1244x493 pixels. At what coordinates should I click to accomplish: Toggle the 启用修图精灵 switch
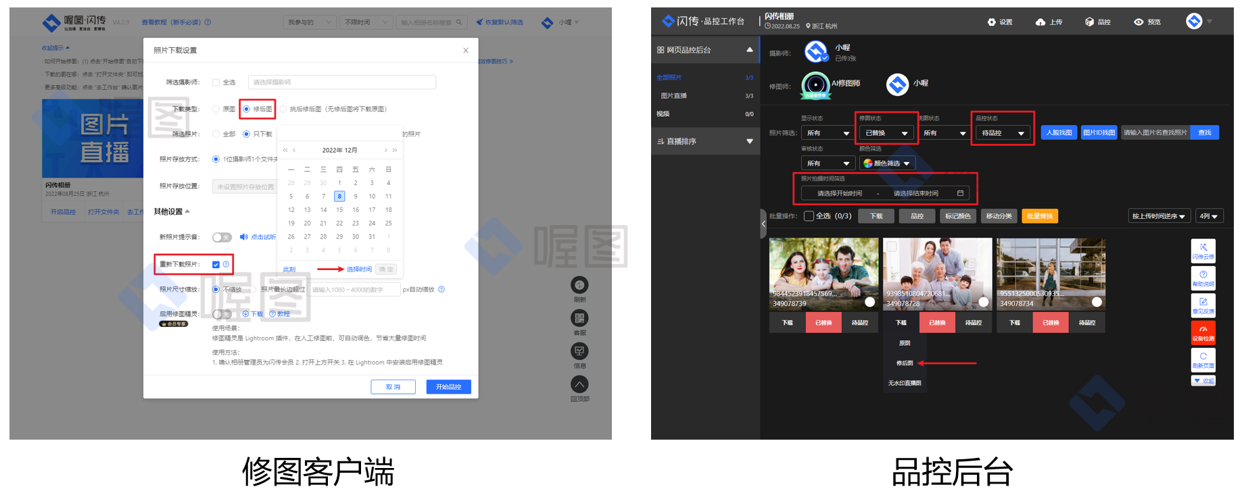tap(222, 314)
